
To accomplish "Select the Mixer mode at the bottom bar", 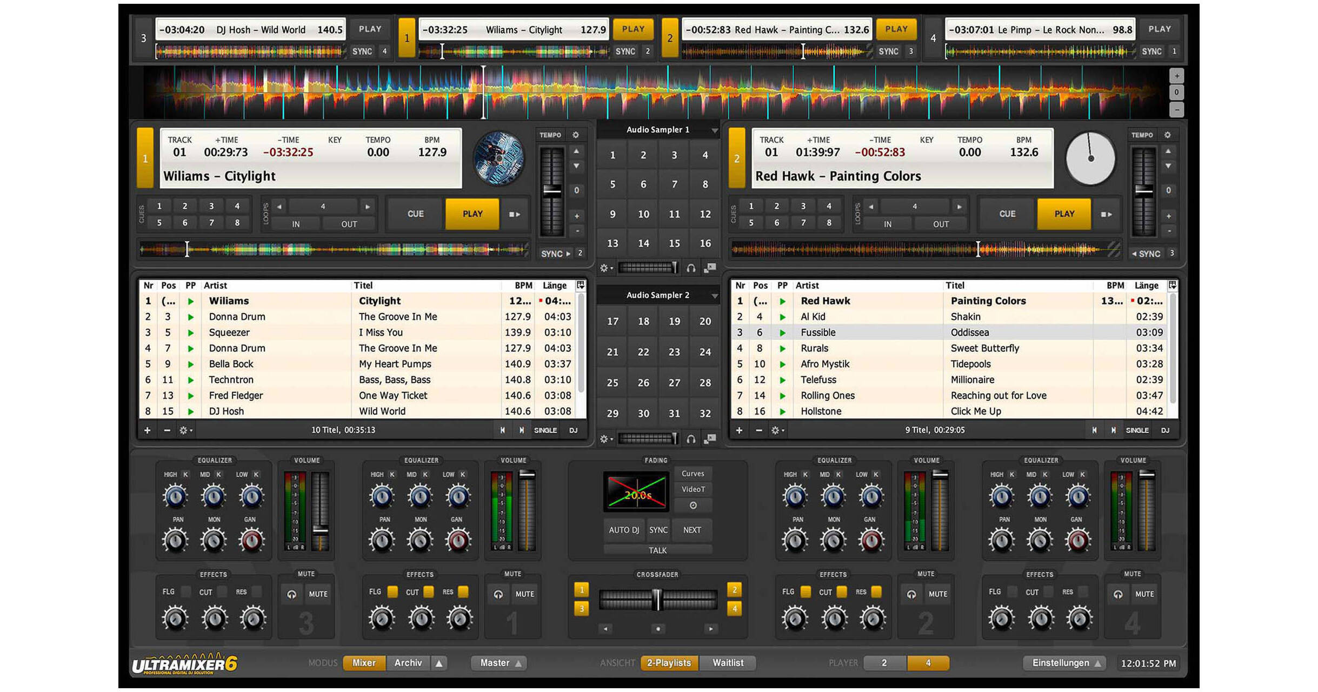I will [x=363, y=662].
